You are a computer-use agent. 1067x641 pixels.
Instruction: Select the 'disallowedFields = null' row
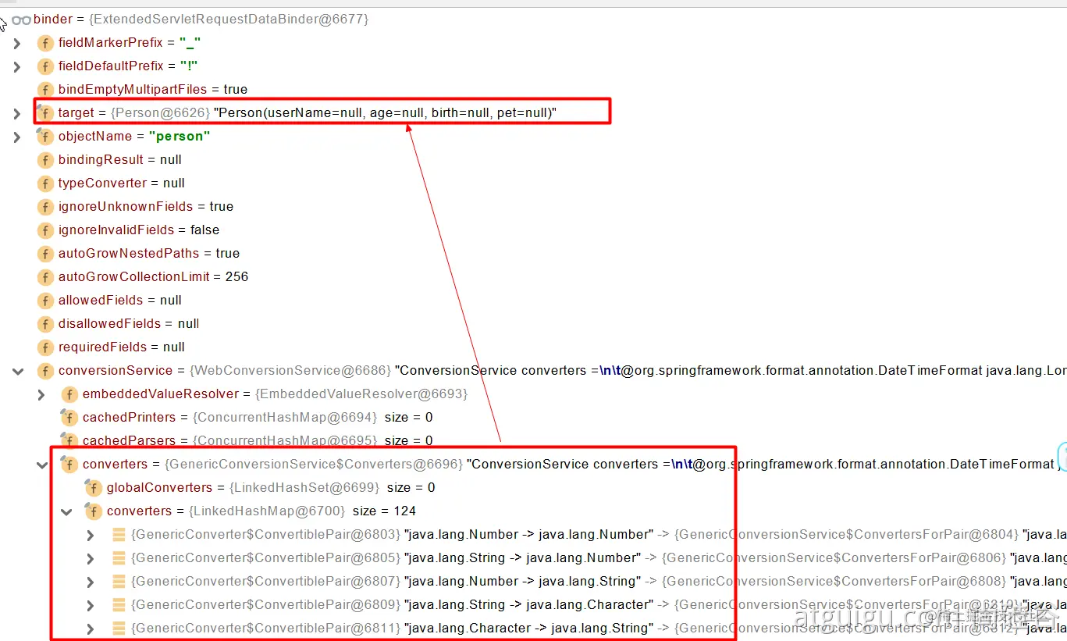coord(129,324)
